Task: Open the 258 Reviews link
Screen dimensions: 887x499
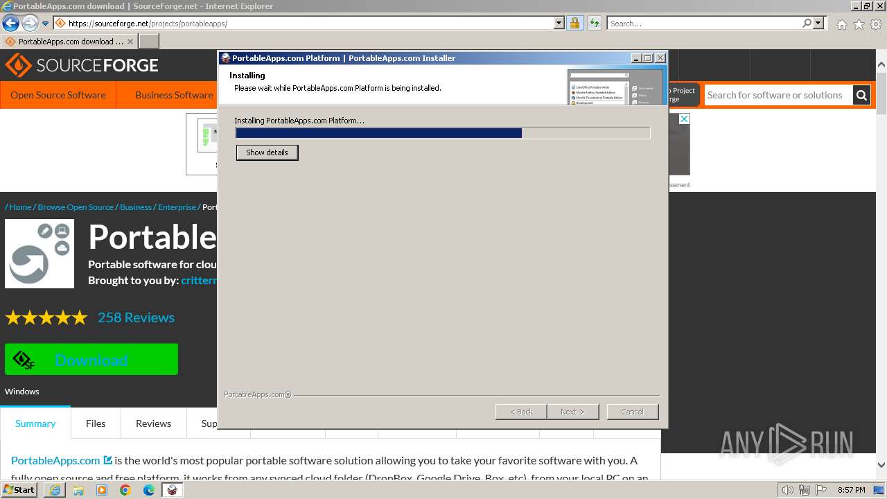Action: coord(136,317)
